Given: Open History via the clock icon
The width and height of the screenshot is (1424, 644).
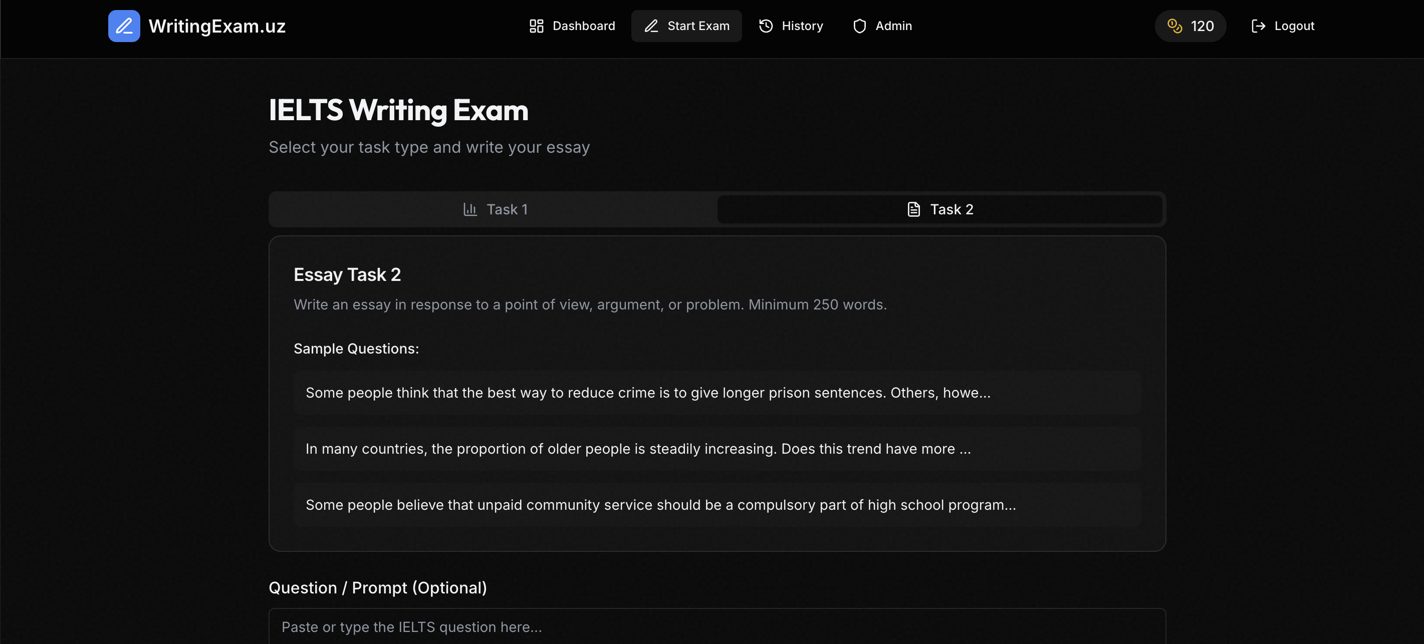Looking at the screenshot, I should [x=765, y=26].
